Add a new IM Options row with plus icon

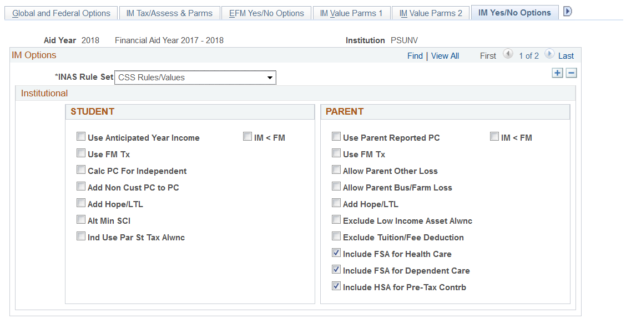click(557, 73)
